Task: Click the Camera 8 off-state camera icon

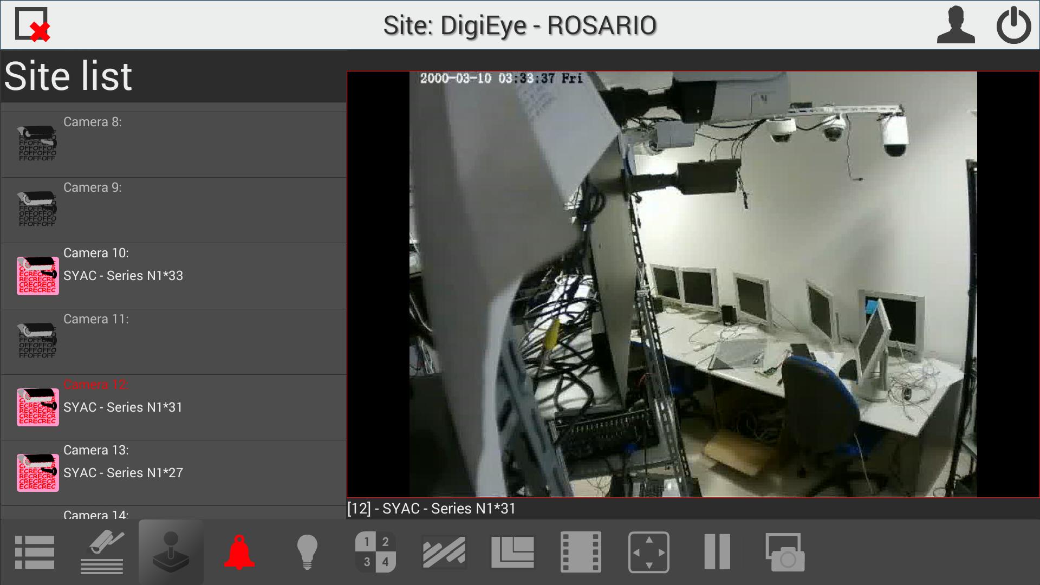Action: click(x=37, y=144)
